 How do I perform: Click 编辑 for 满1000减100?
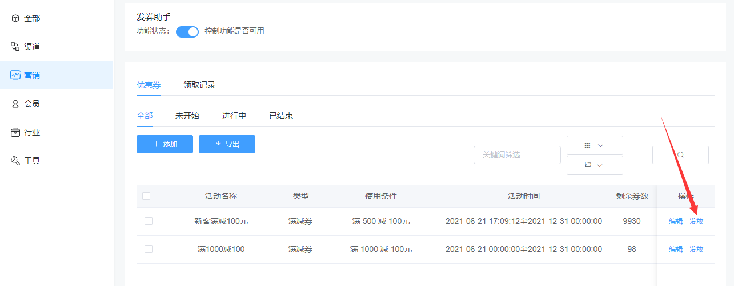[x=676, y=250]
